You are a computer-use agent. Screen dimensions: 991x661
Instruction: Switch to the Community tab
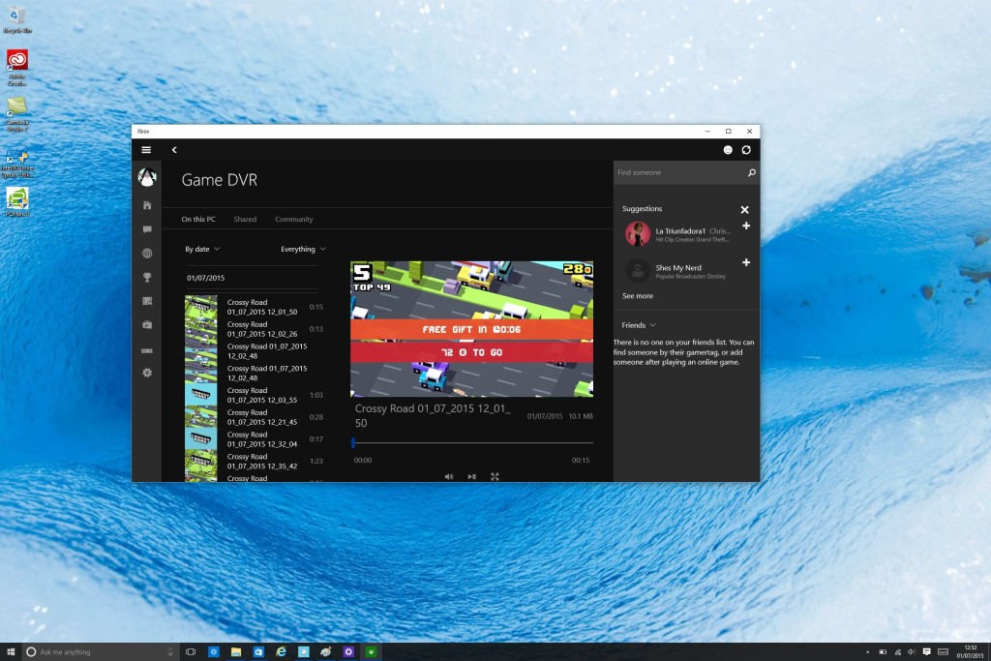tap(294, 220)
